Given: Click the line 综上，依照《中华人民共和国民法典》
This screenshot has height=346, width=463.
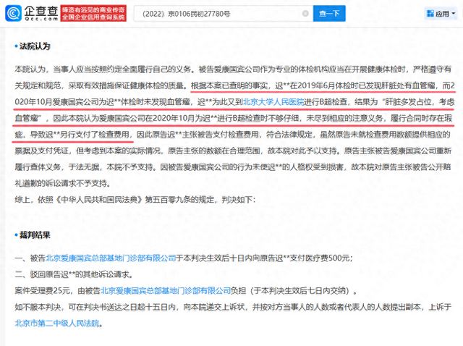Looking at the screenshot, I should pyautogui.click(x=135, y=200).
